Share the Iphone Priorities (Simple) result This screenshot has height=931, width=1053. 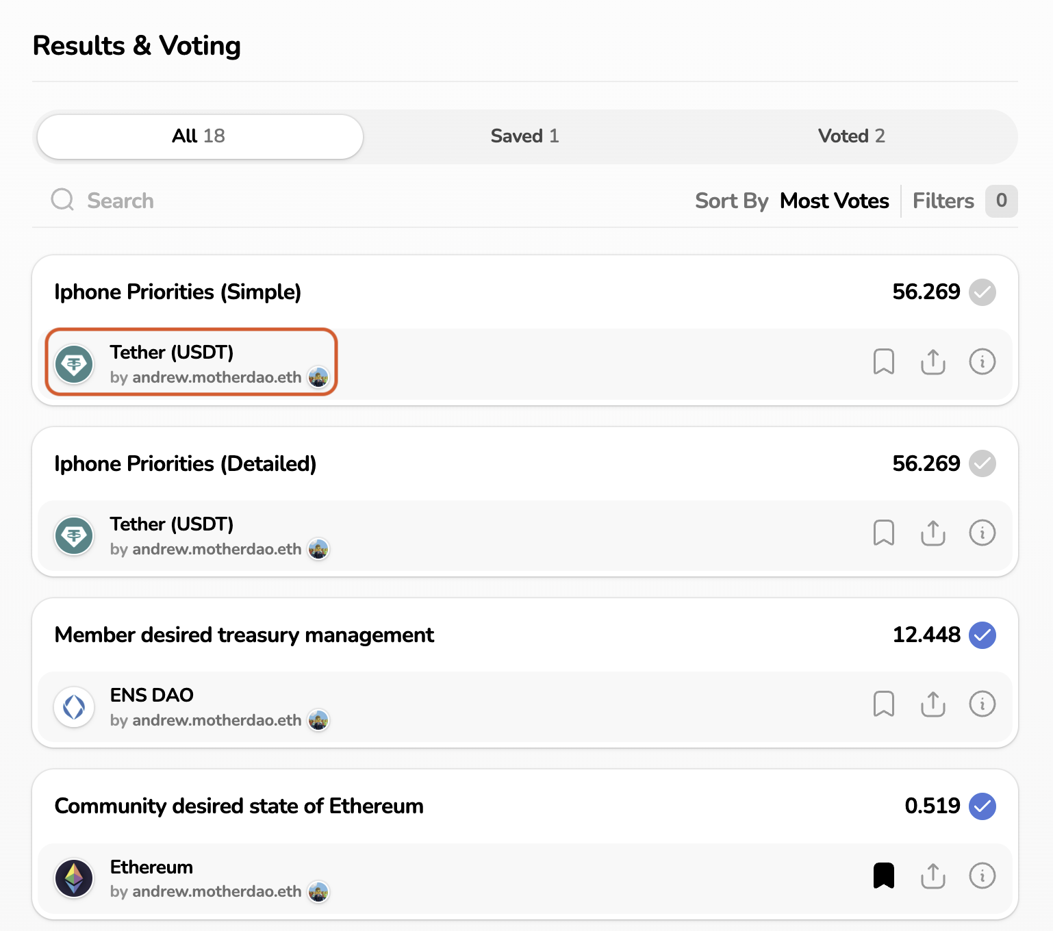pyautogui.click(x=933, y=361)
